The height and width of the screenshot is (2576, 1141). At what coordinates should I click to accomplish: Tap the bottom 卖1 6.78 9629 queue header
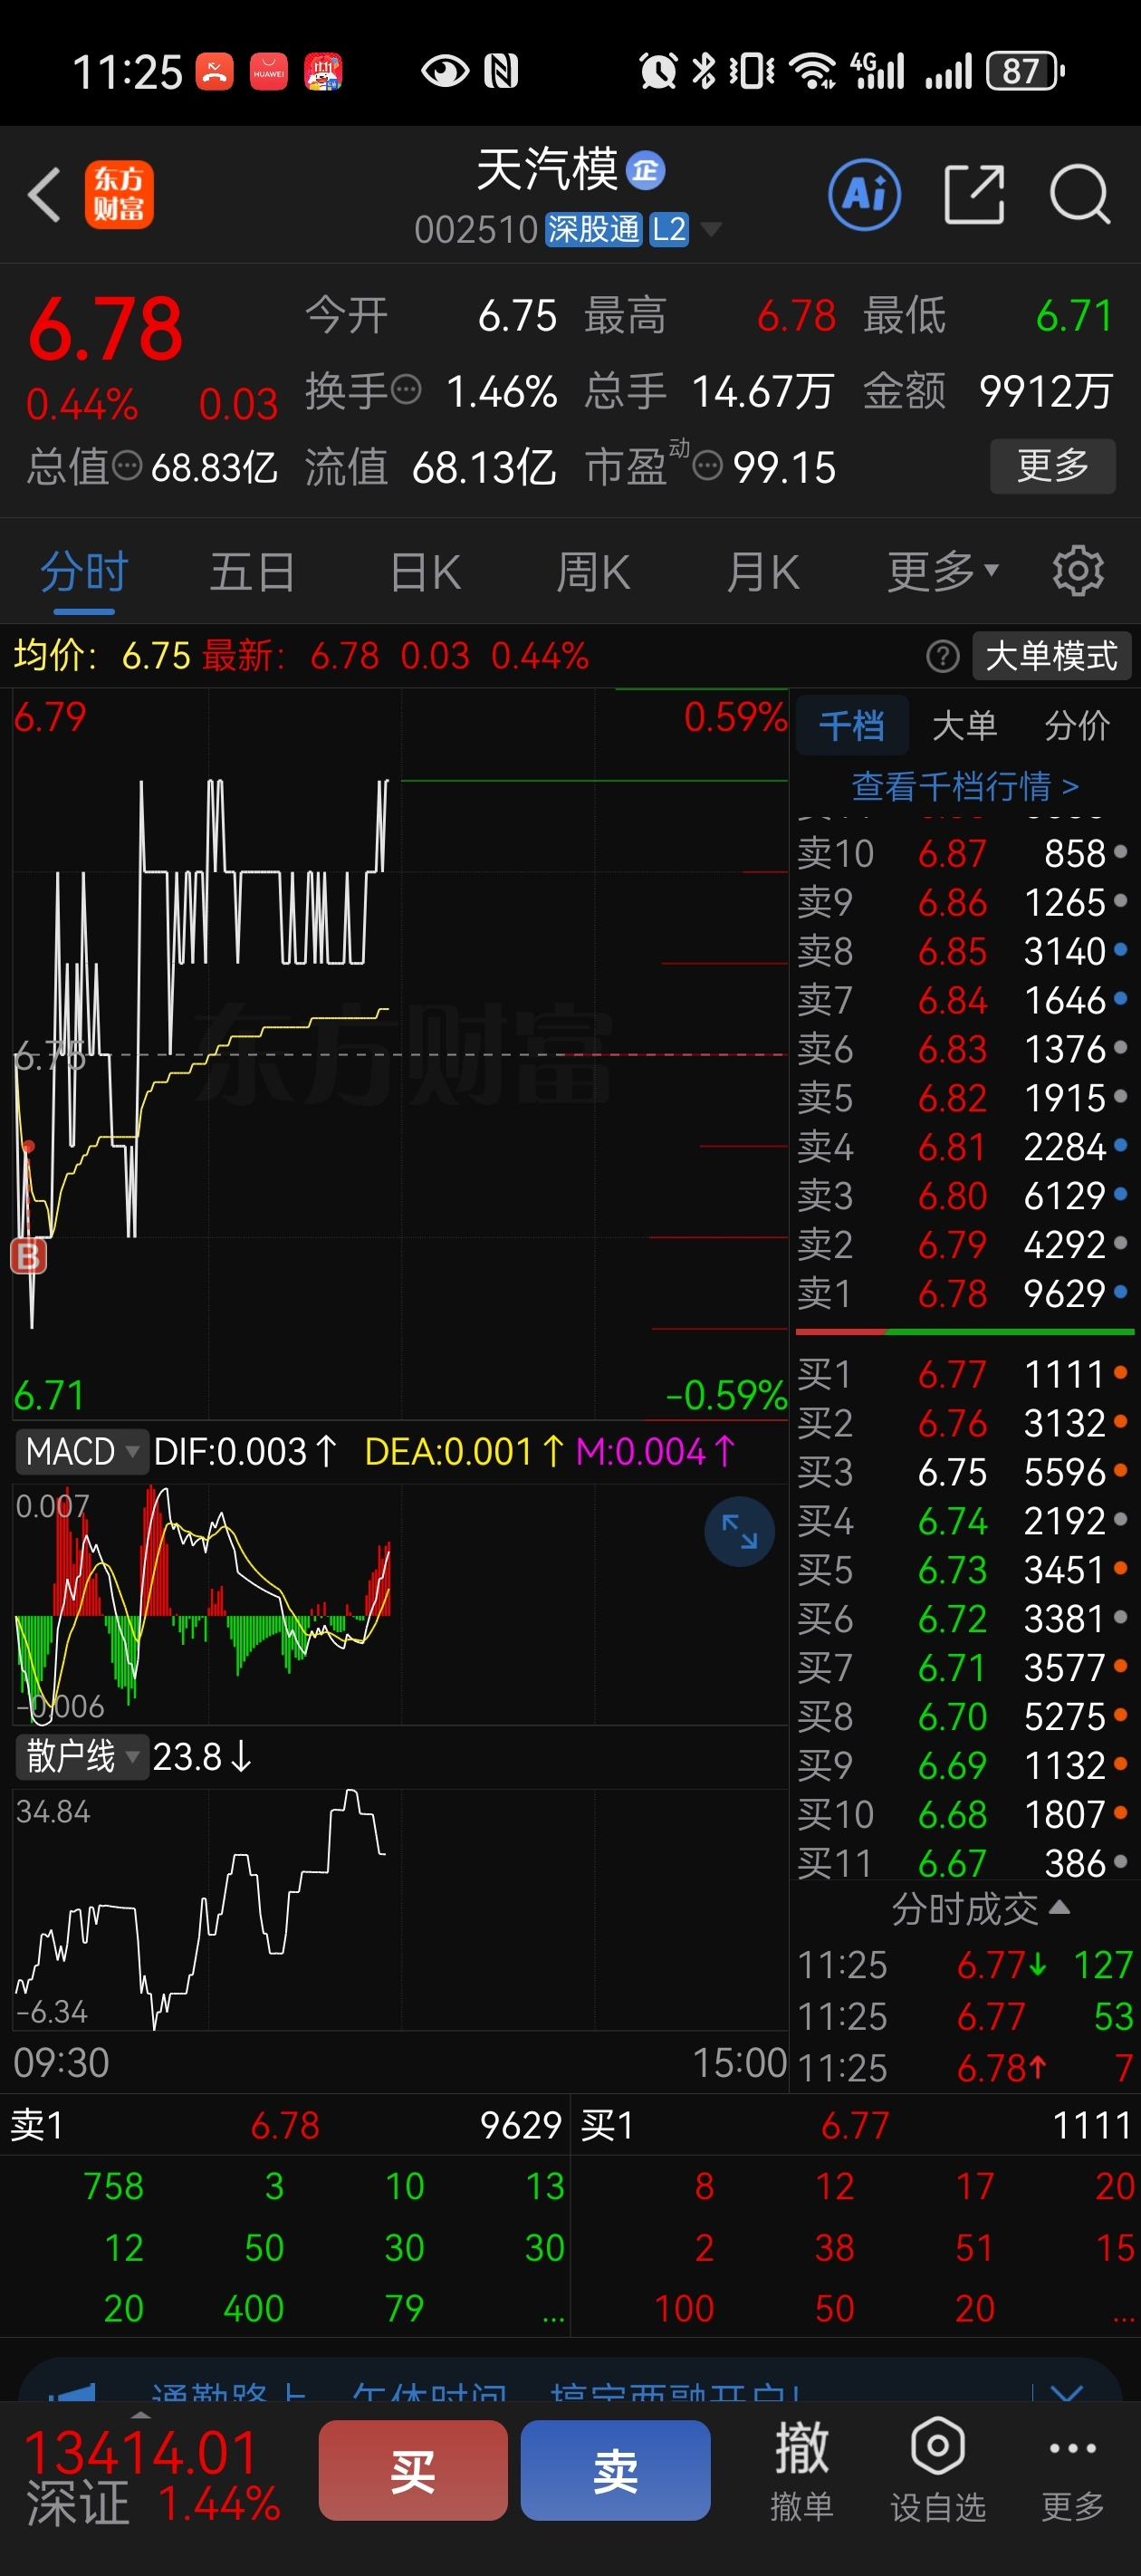285,2125
